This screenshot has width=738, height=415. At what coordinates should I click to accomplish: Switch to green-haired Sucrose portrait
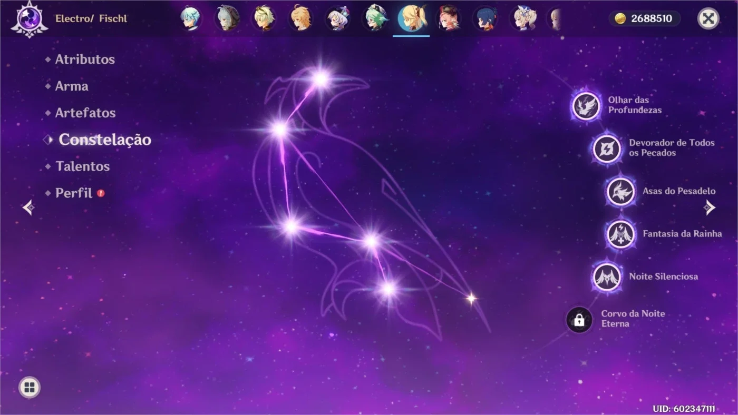374,18
